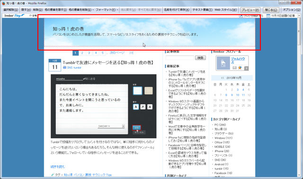
Task: Open the PC (266) category archive
Action: tap(220, 125)
